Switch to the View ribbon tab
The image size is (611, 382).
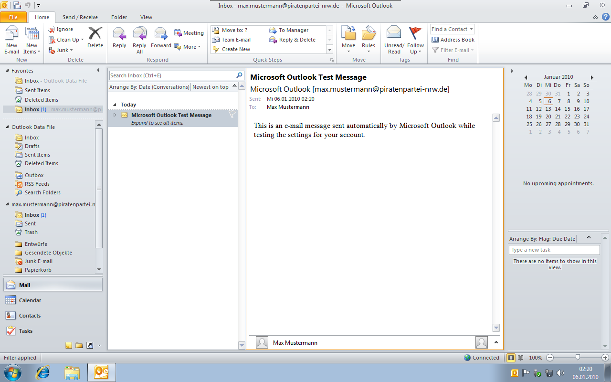coord(146,17)
